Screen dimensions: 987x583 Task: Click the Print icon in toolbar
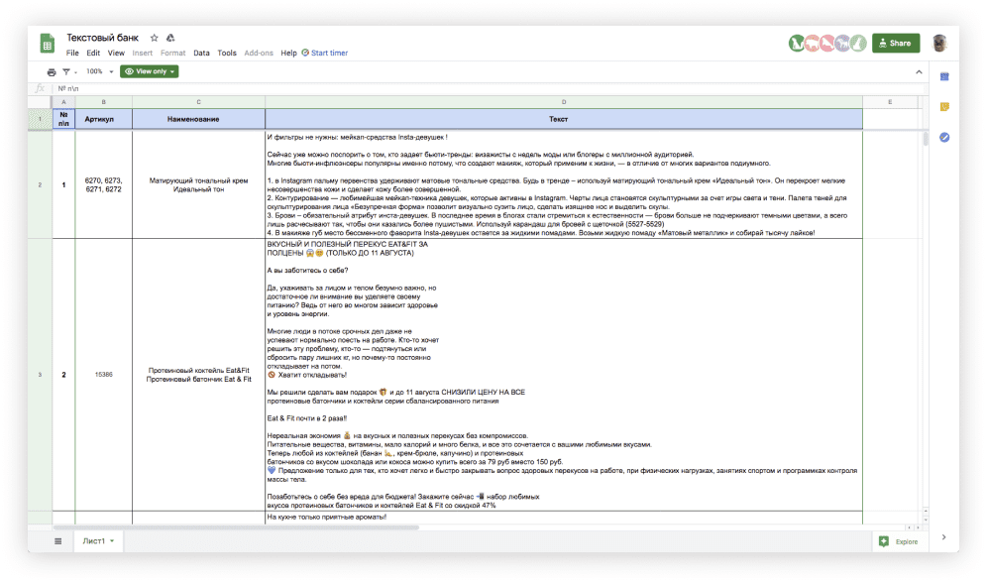click(52, 71)
